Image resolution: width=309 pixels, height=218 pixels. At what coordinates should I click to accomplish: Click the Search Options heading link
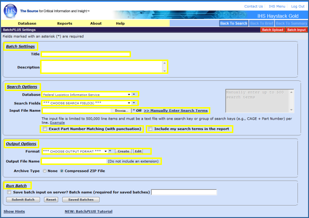coord(22,87)
